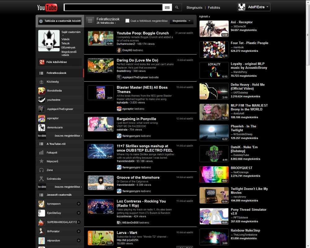Focus the YouTube search input field

113,7
